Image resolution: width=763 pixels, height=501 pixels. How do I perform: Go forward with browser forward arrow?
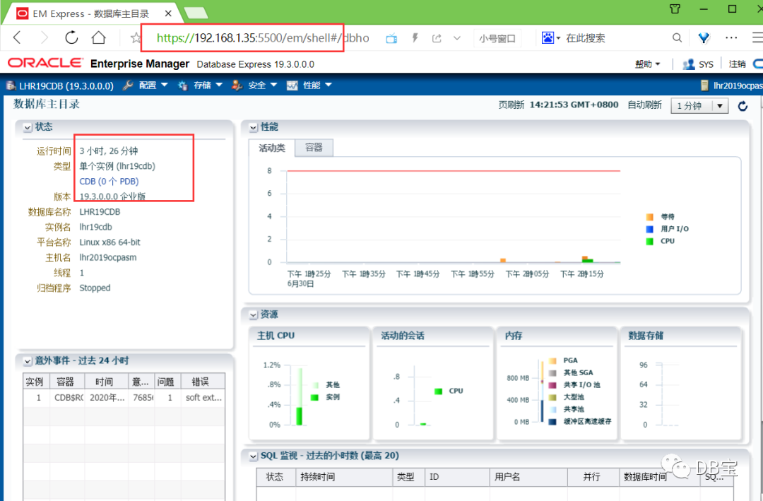(x=45, y=37)
